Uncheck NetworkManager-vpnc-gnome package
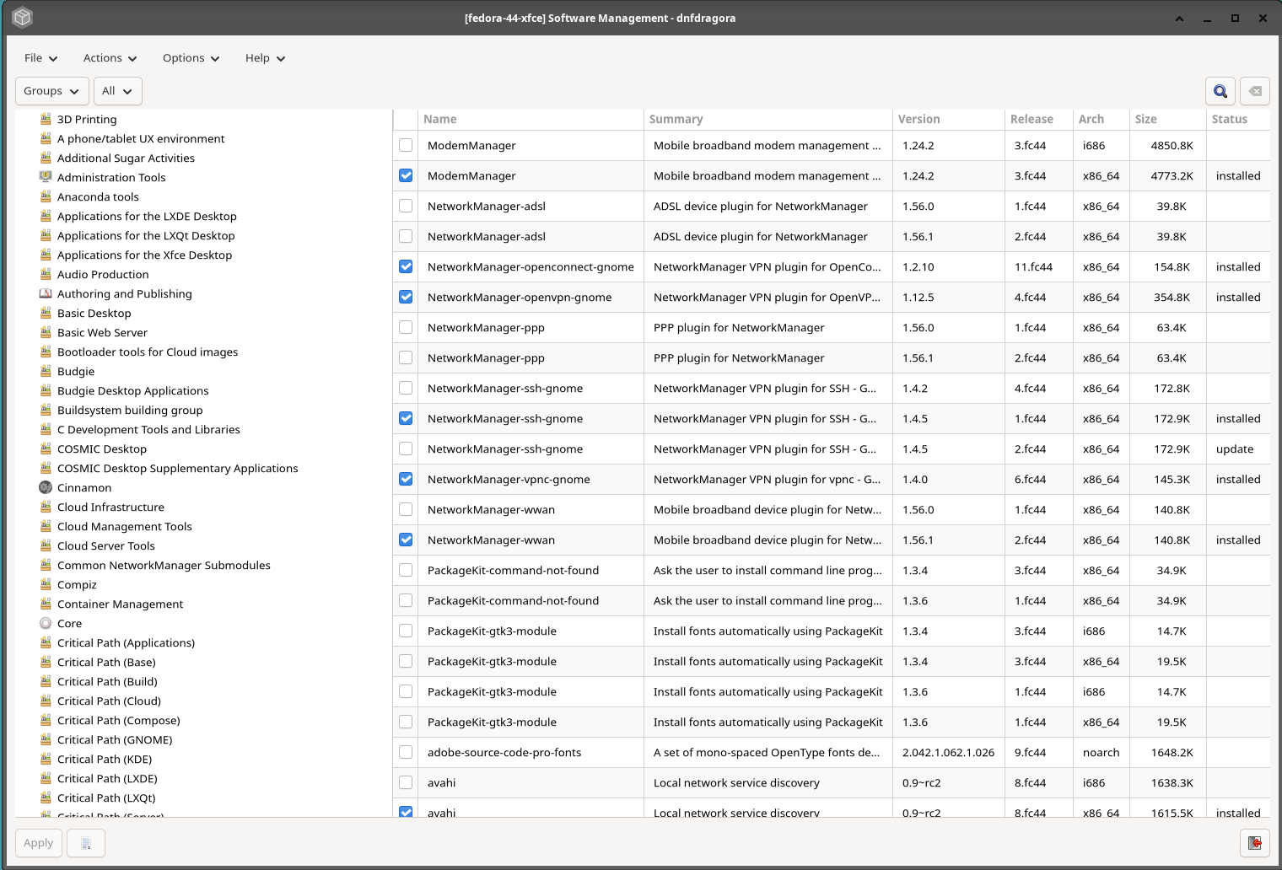 click(x=406, y=479)
